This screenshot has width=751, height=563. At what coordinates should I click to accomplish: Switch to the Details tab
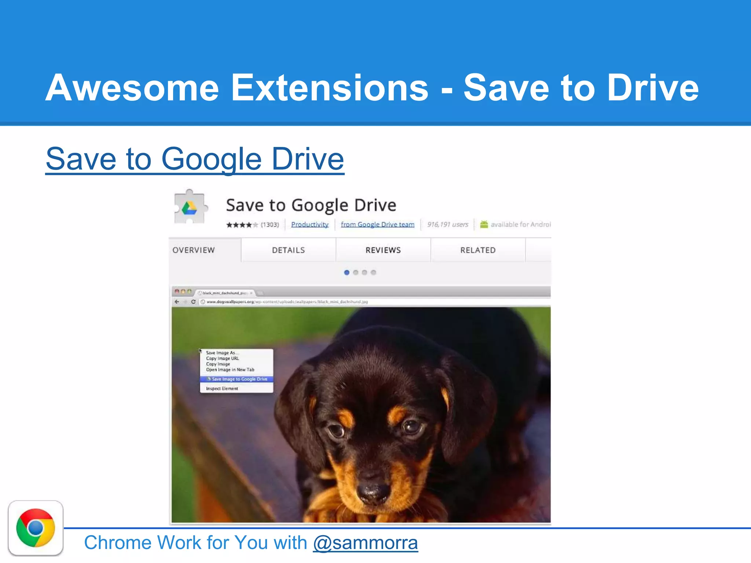(289, 250)
